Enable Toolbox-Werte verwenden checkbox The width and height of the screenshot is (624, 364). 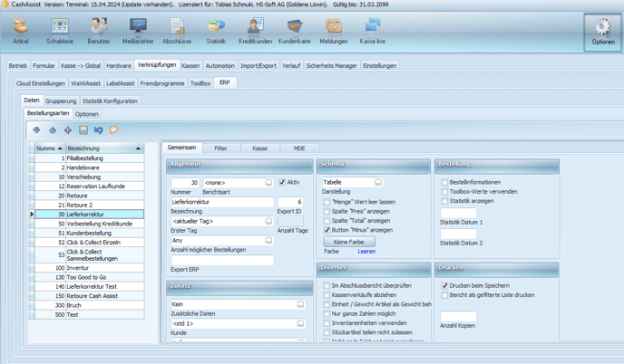click(x=444, y=192)
